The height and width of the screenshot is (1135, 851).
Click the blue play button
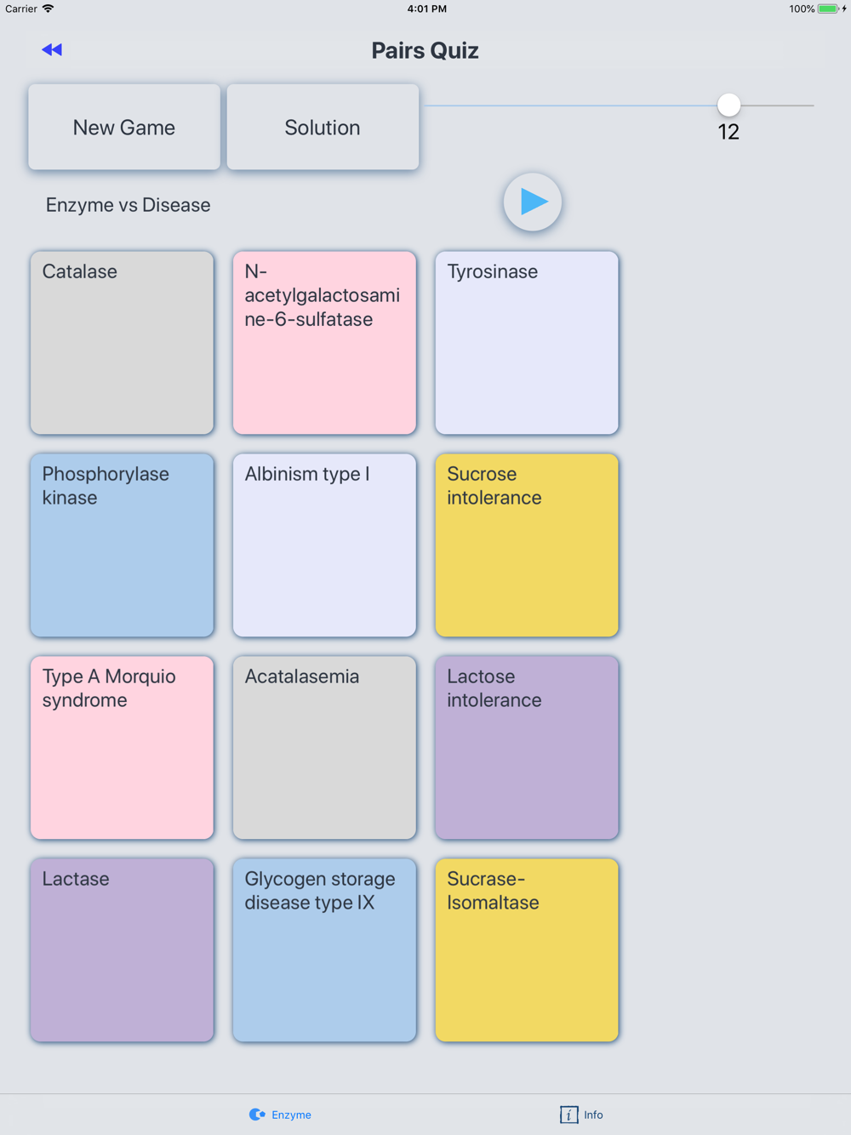[533, 202]
